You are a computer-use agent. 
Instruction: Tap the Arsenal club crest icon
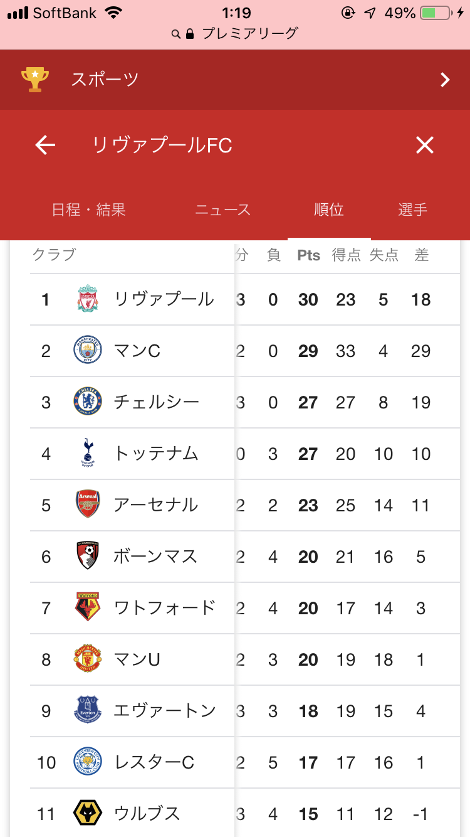tap(88, 505)
